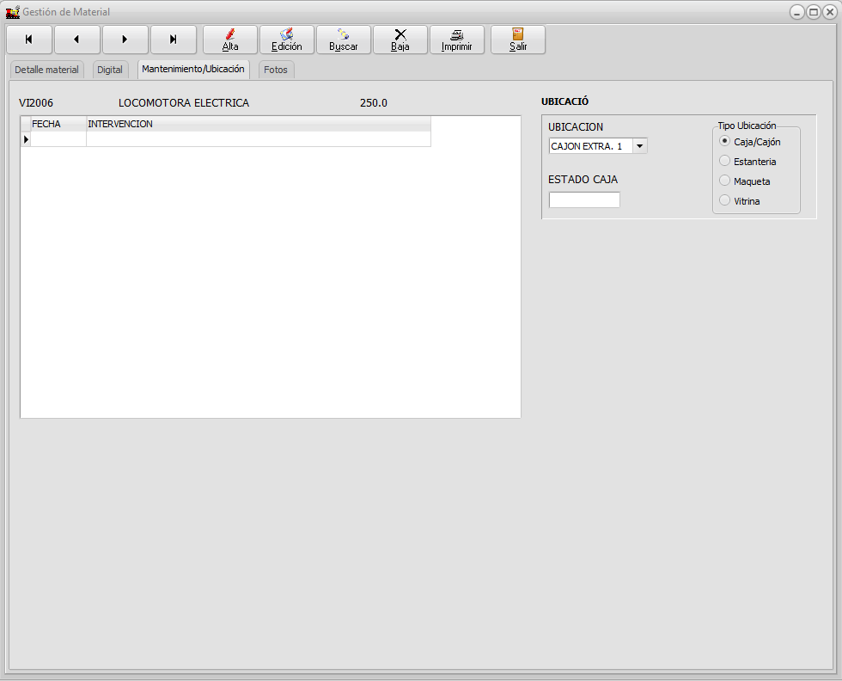Click the row selector arrow in grid
The width and height of the screenshot is (842, 681).
coord(26,139)
